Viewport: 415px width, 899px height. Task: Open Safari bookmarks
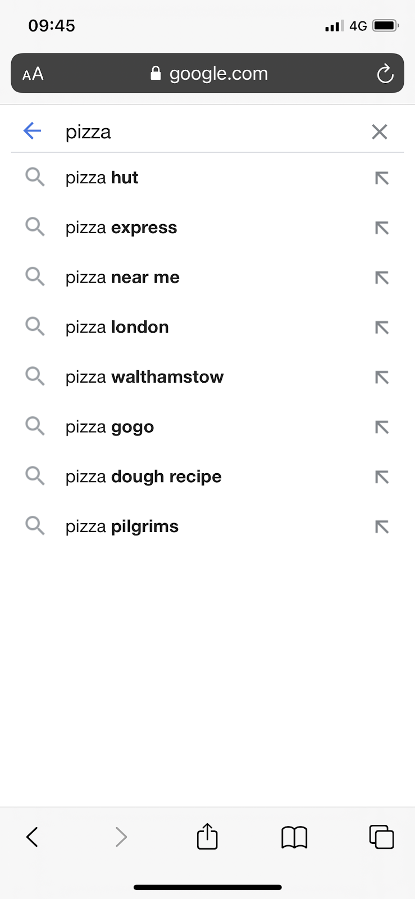(x=294, y=837)
